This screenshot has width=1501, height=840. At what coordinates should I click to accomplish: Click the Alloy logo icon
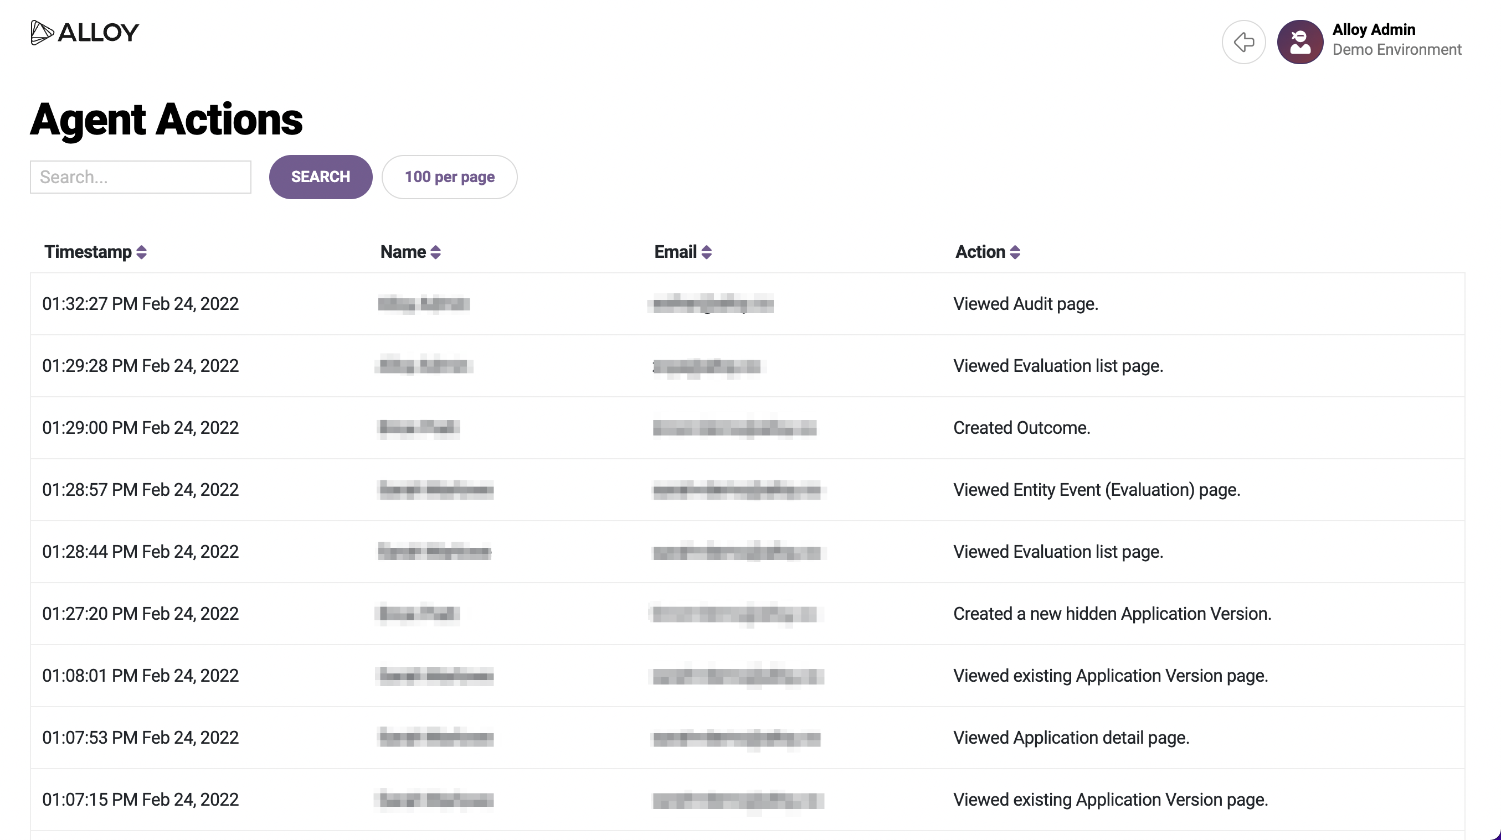click(42, 33)
